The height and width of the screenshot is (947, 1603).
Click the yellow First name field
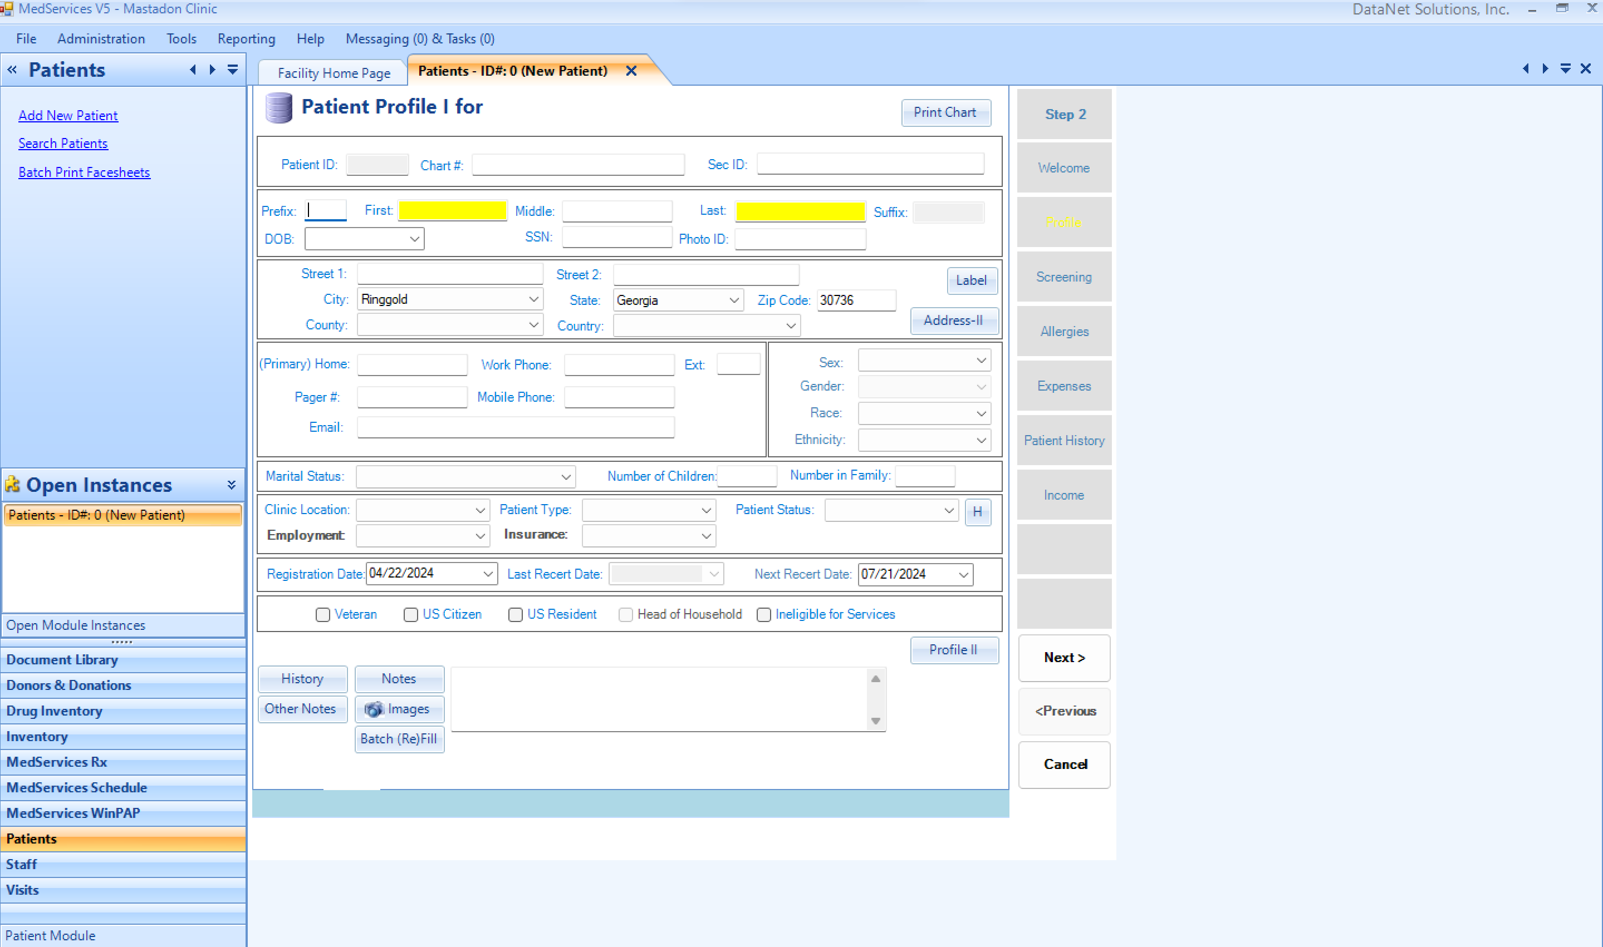(x=453, y=210)
